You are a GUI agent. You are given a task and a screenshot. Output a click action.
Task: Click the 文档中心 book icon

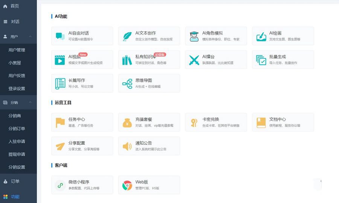coord(261,123)
